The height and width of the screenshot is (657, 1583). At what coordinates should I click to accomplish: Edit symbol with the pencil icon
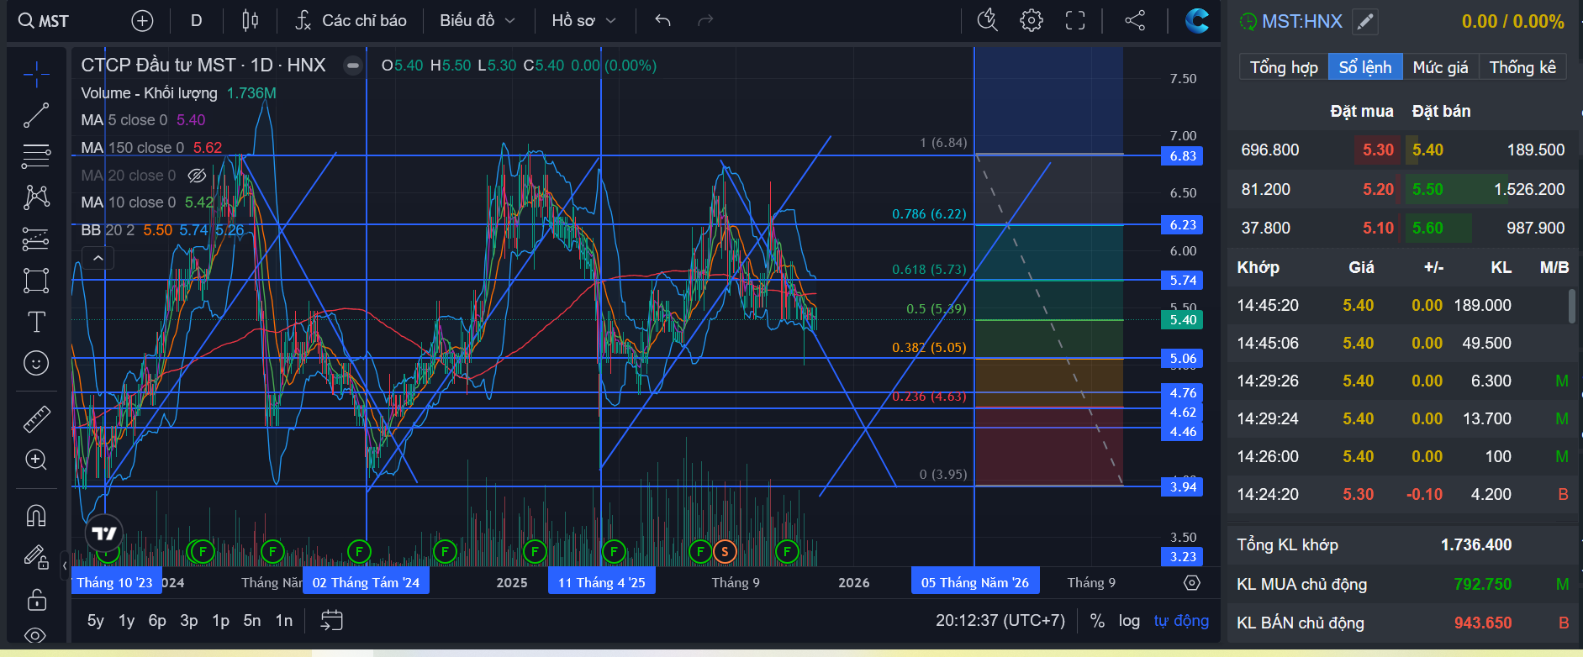click(1366, 22)
